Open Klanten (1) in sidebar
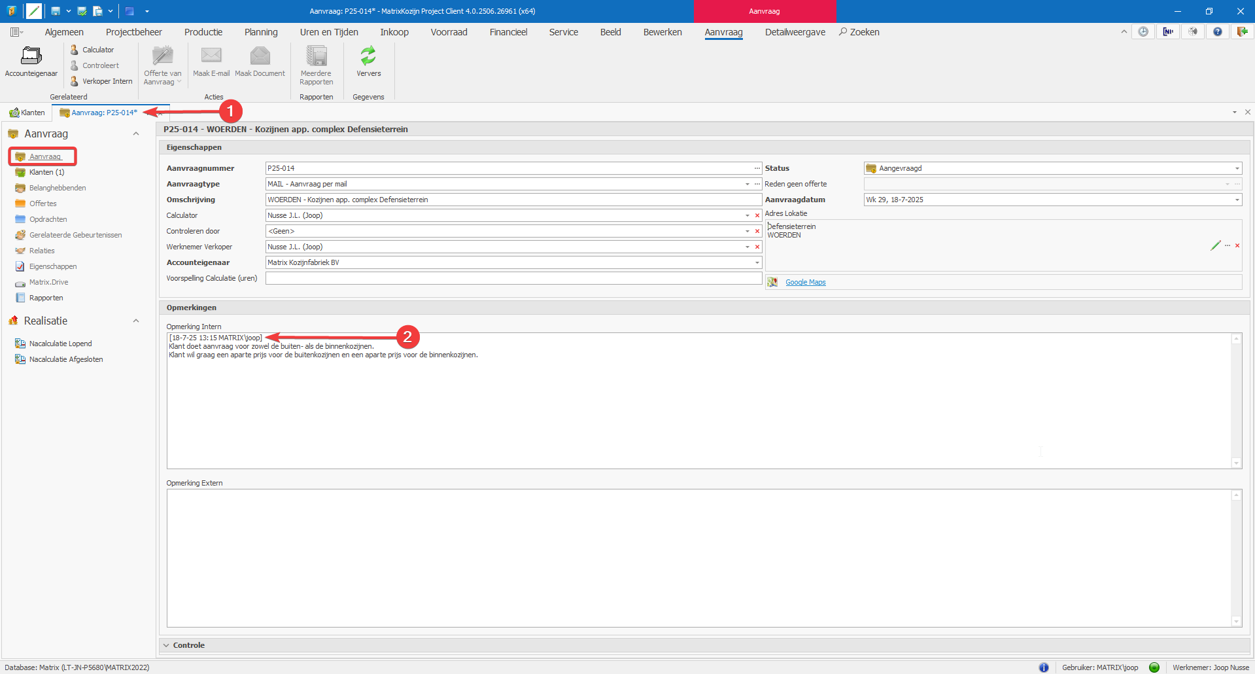 click(46, 172)
